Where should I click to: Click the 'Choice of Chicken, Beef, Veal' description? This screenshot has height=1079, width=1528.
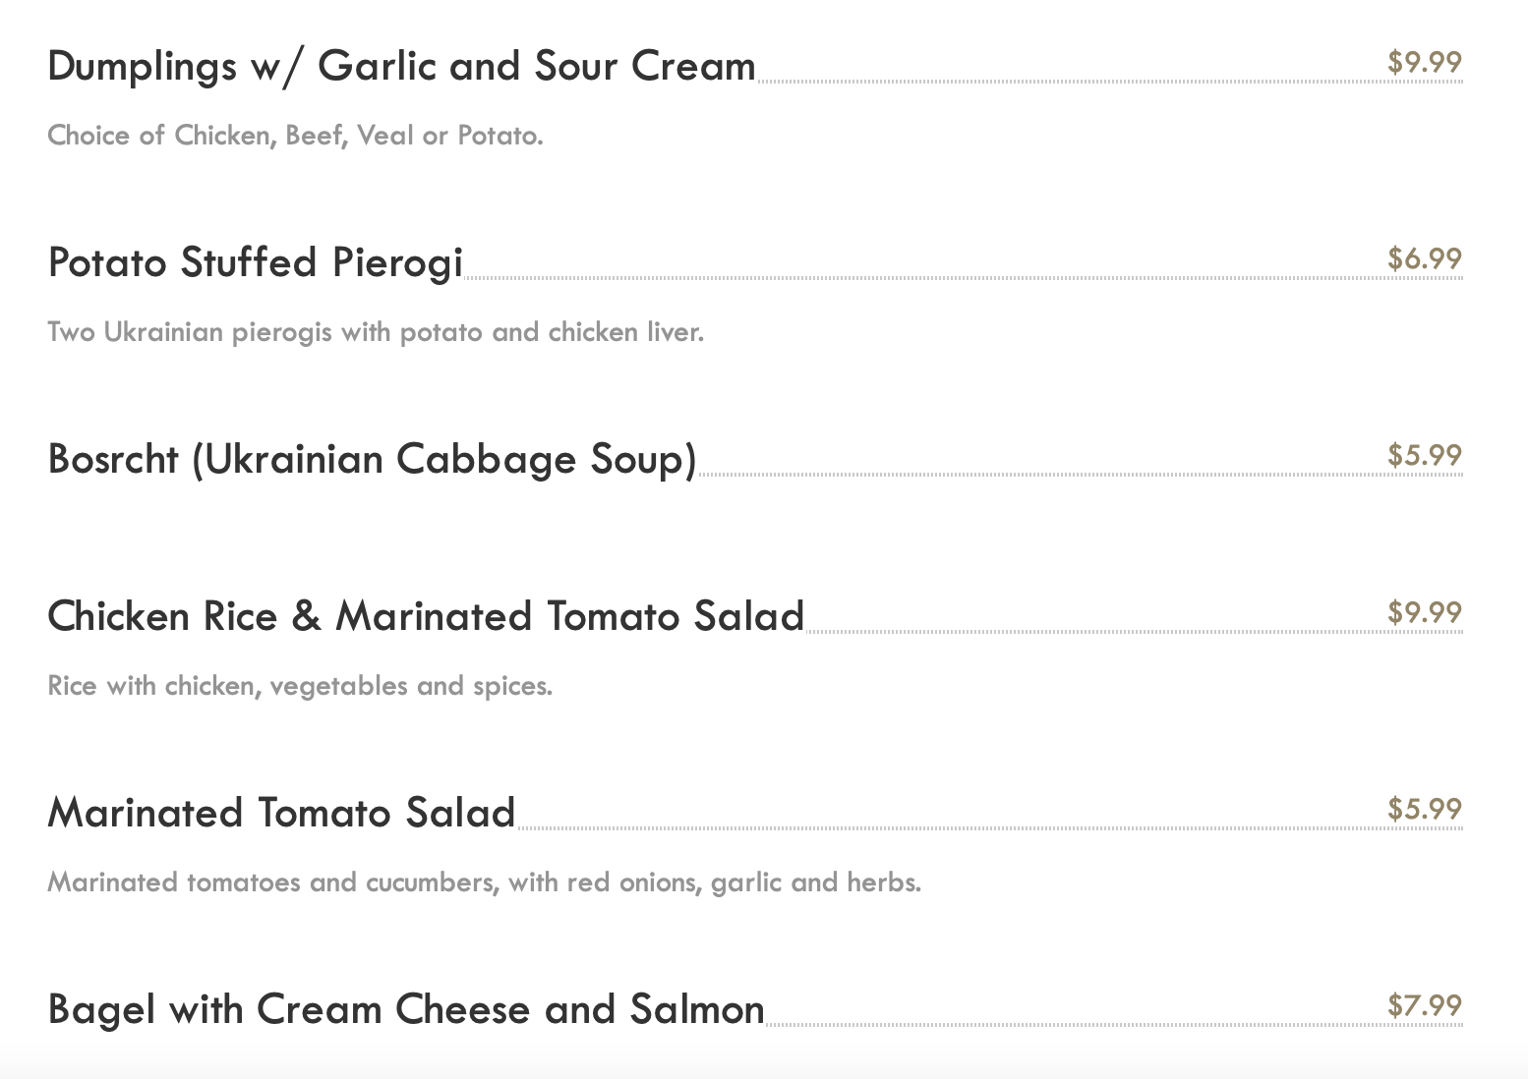tap(295, 136)
